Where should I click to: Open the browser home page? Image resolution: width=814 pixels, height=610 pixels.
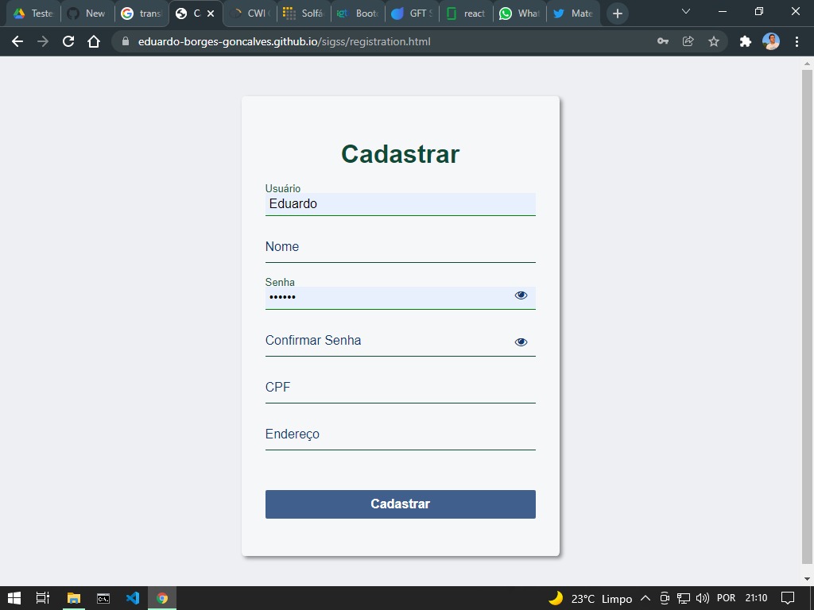click(94, 41)
